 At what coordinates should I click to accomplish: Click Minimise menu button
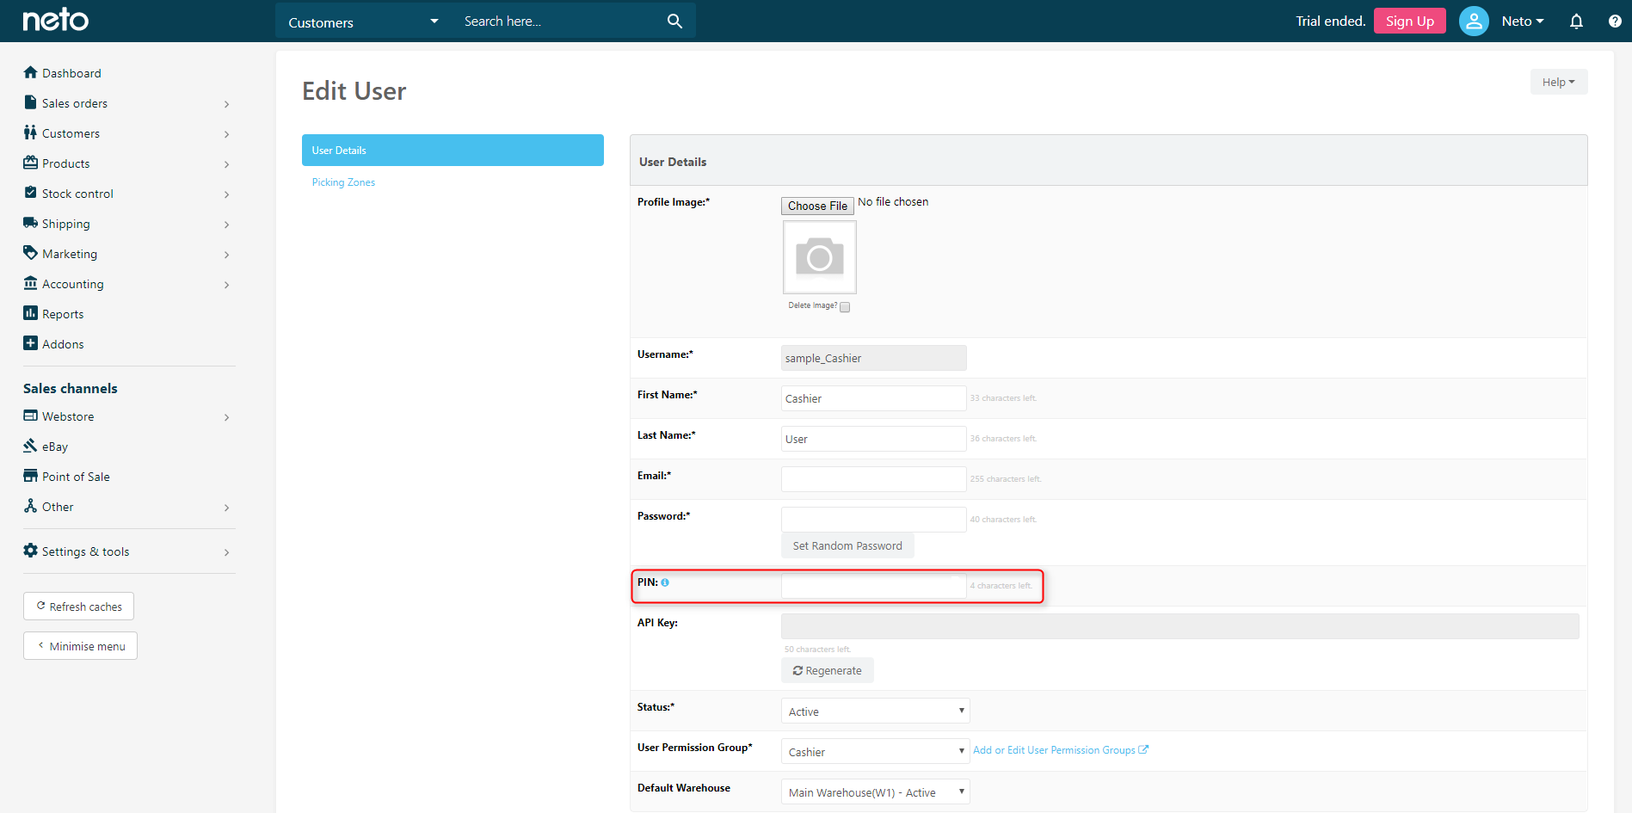pyautogui.click(x=80, y=645)
